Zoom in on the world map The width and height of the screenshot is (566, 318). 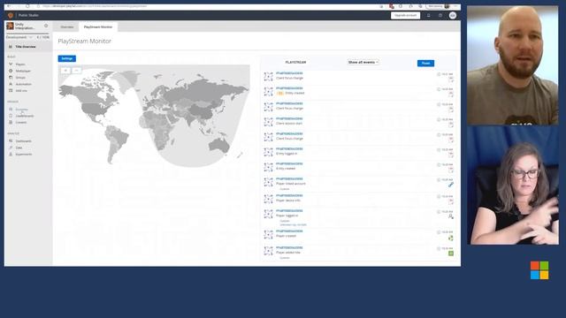pos(65,71)
